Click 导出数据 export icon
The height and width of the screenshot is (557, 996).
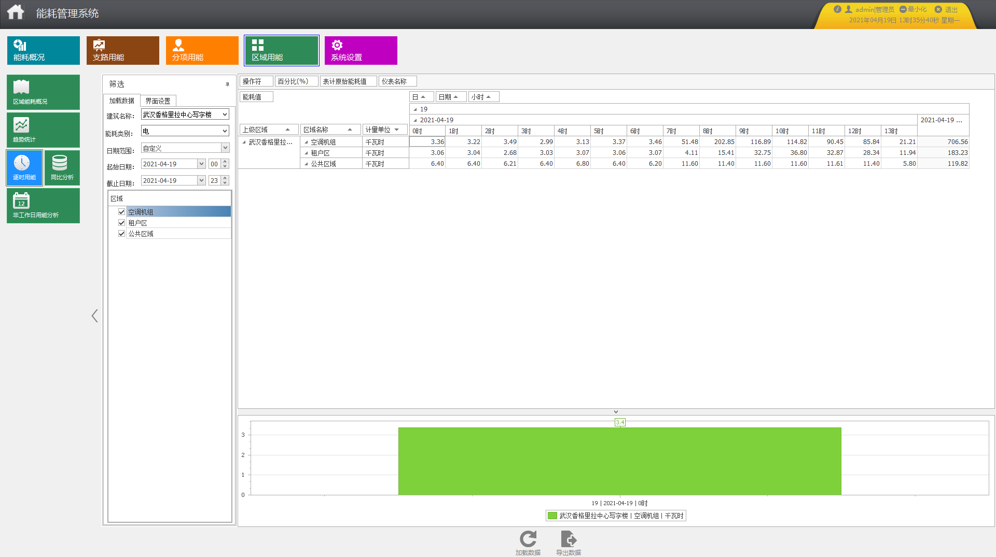568,540
